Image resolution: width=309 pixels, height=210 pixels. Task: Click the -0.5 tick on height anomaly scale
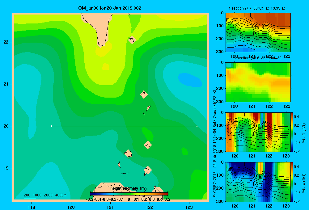(x=90, y=199)
